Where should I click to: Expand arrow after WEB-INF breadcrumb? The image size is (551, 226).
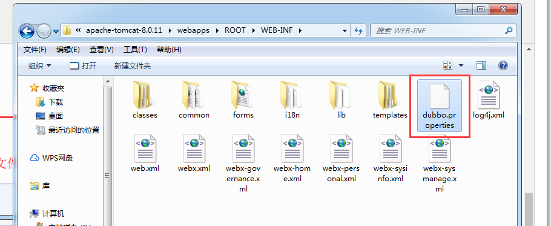point(300,30)
